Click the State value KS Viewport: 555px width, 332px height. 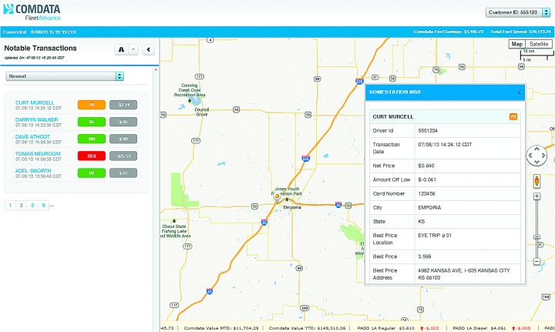point(421,221)
